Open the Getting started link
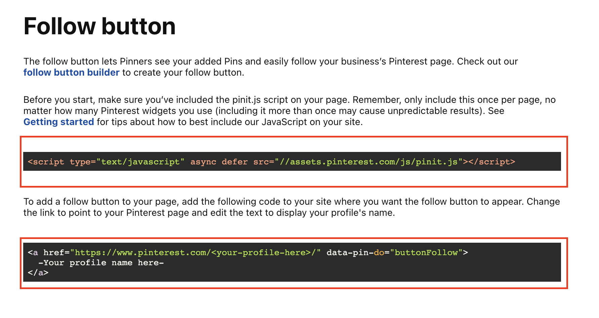Viewport: 599px width, 318px height. [58, 122]
